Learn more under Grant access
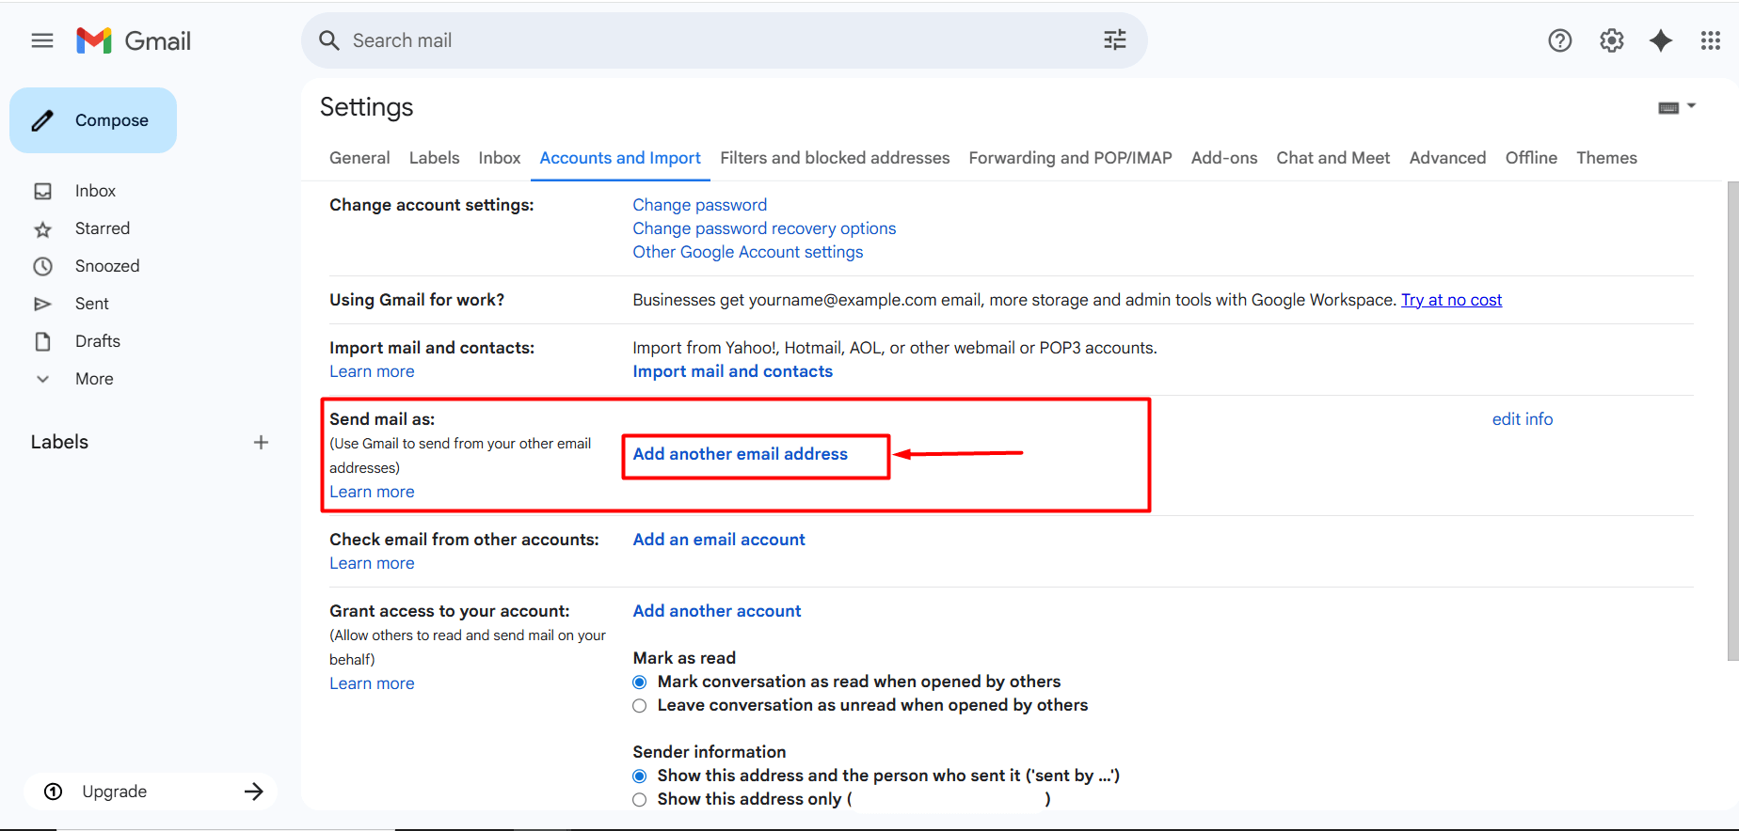Image resolution: width=1739 pixels, height=831 pixels. tap(372, 683)
